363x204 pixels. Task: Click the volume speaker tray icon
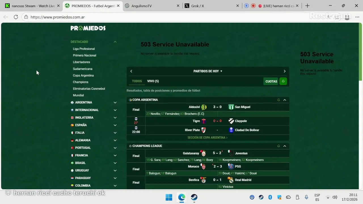click(x=335, y=197)
